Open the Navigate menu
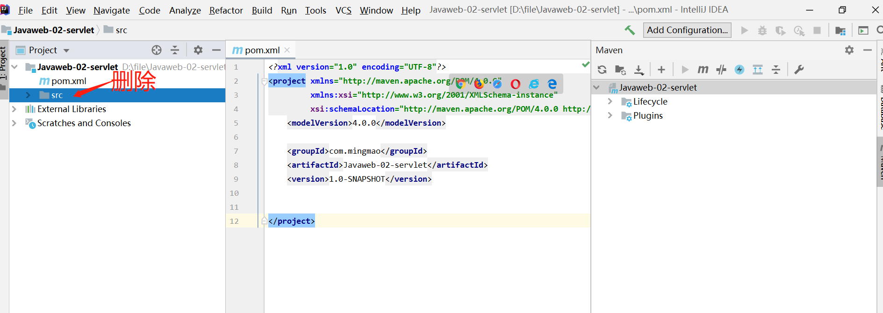 pos(112,10)
